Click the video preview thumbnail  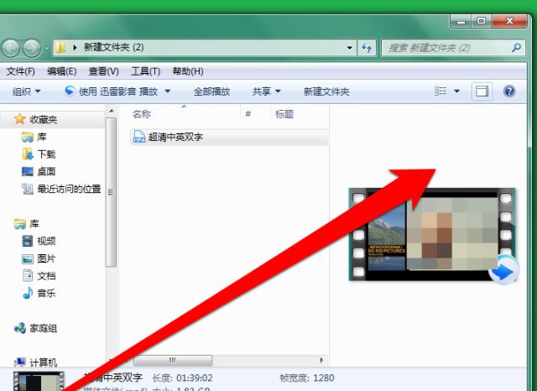(x=432, y=235)
